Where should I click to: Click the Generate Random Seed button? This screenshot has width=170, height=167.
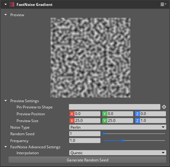click(x=87, y=160)
